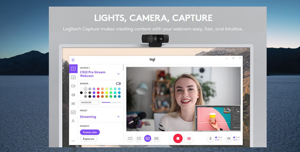Pick the black border color swatch

(81, 92)
